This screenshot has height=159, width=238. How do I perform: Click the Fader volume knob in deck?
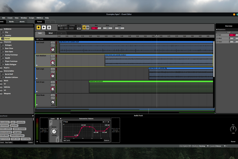point(54,131)
